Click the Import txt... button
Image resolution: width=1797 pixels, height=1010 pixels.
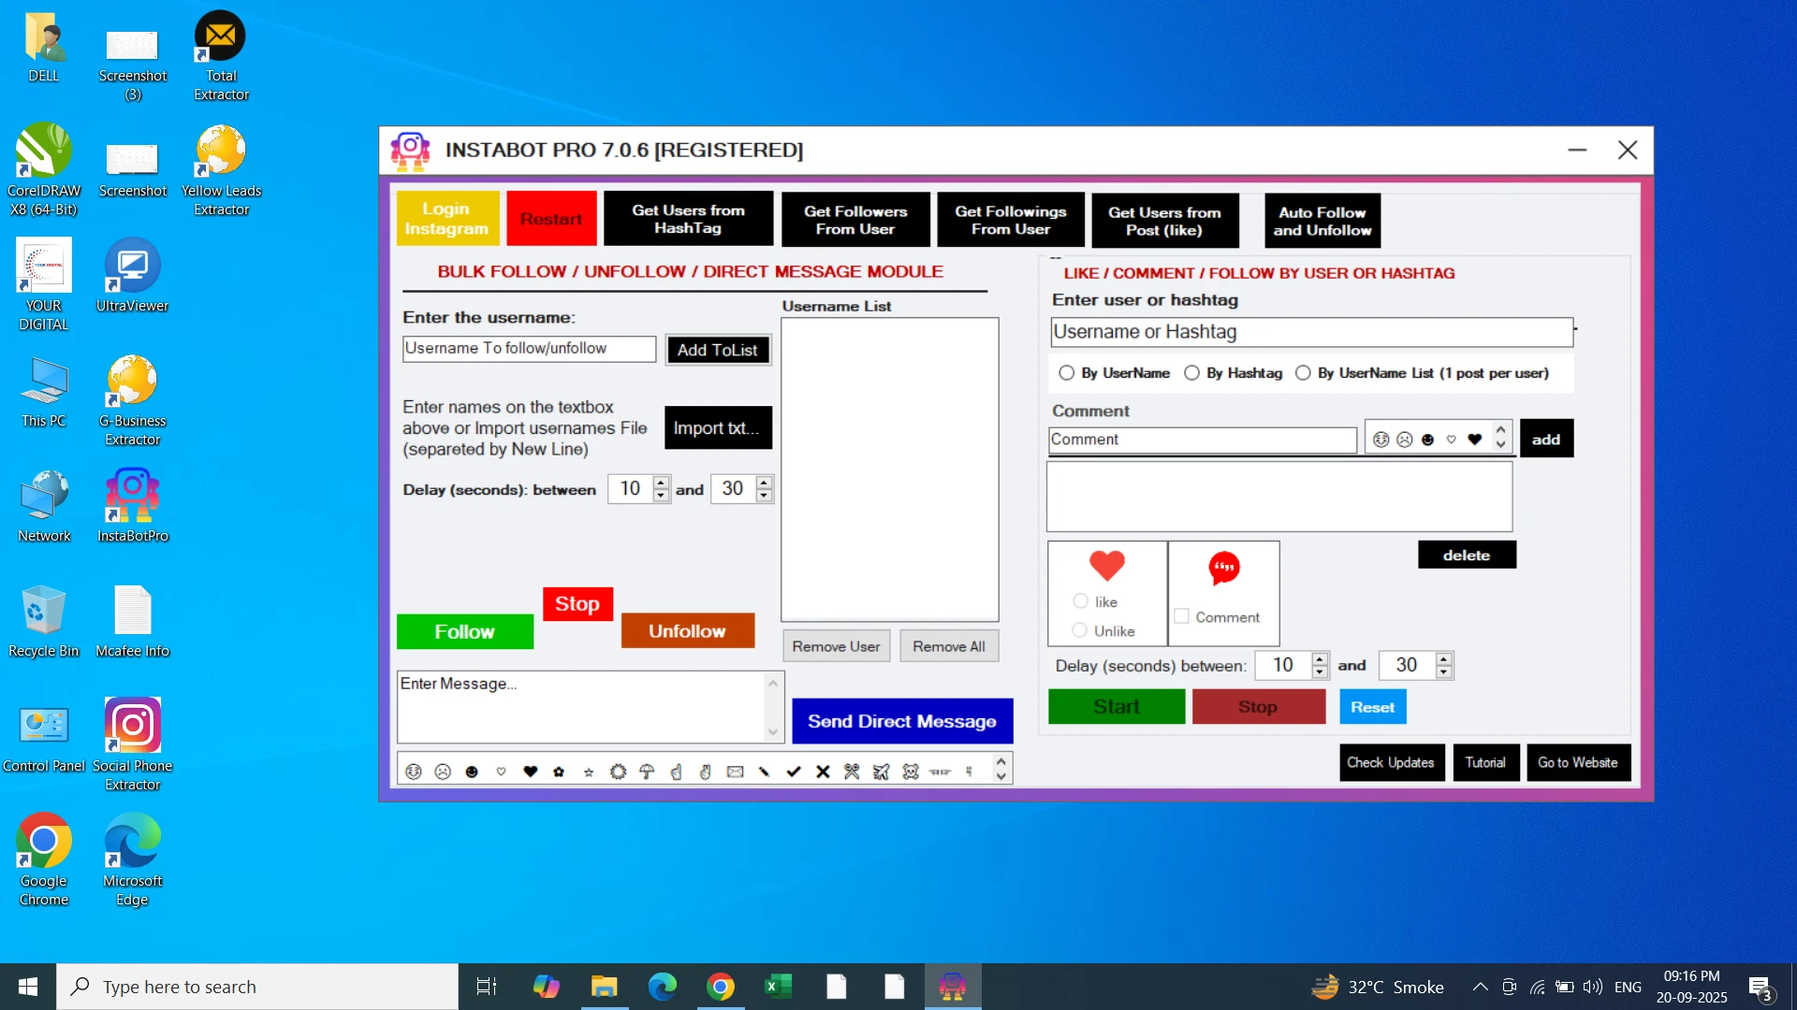pos(717,428)
